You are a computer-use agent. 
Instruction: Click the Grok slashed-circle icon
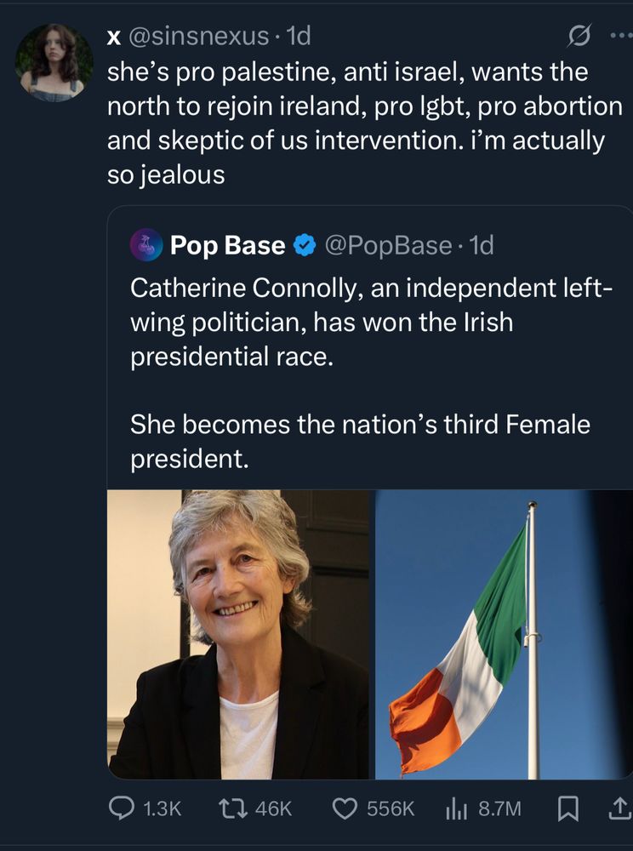click(579, 37)
